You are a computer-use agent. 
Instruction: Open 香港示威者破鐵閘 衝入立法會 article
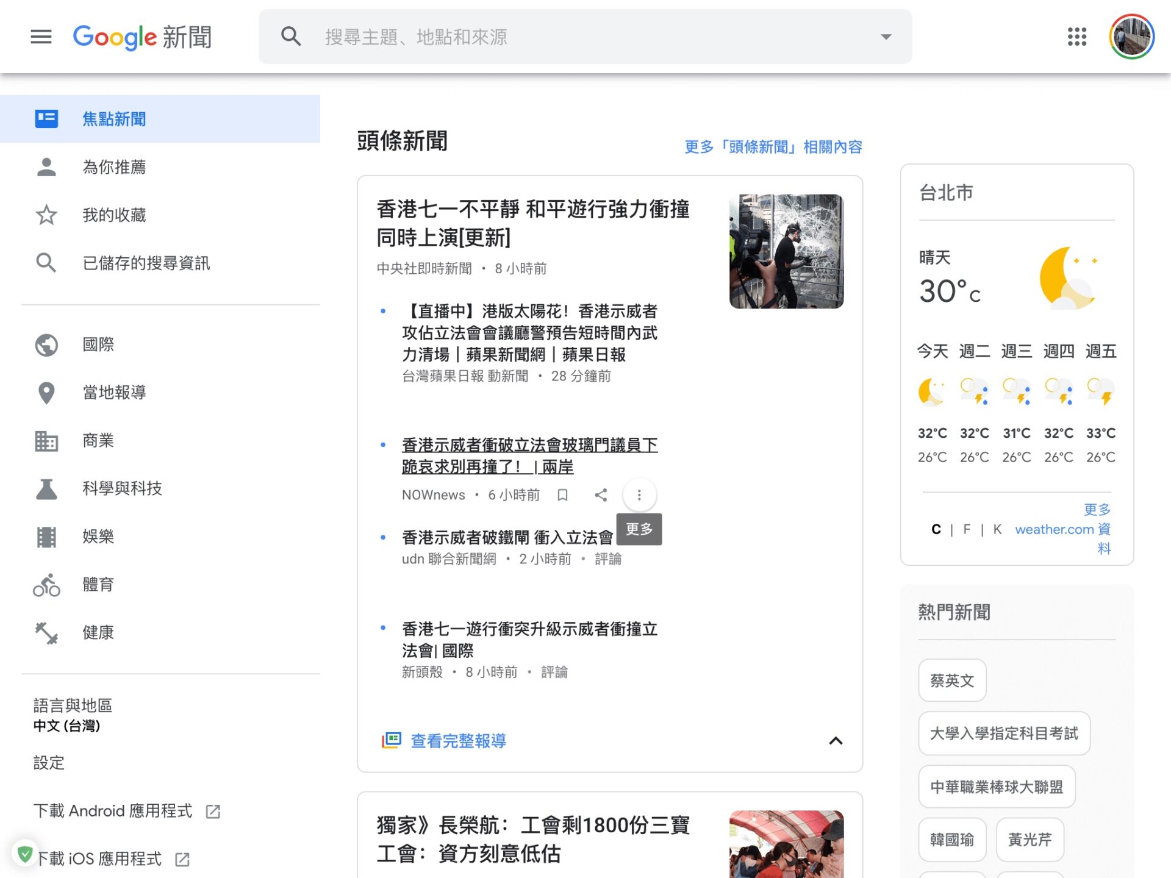pos(507,537)
